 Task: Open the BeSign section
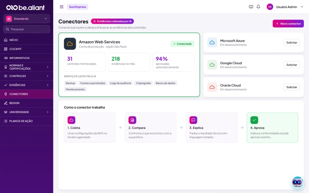click(x=27, y=103)
